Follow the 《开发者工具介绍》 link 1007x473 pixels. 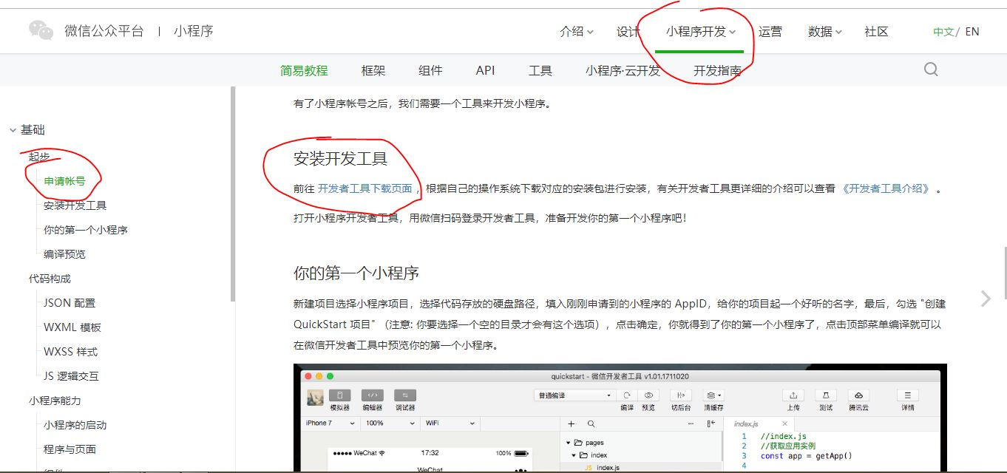tap(886, 188)
